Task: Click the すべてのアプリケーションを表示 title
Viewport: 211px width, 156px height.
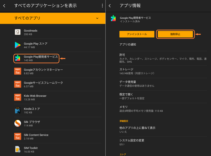Action: point(46,6)
